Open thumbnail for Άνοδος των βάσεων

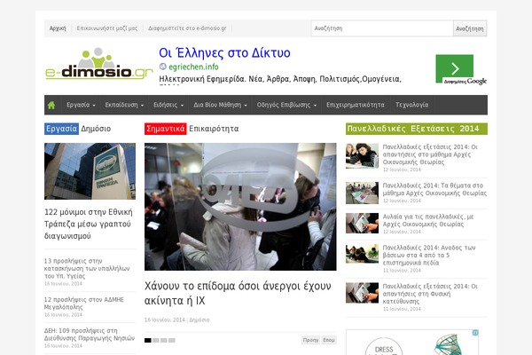pyautogui.click(x=362, y=254)
